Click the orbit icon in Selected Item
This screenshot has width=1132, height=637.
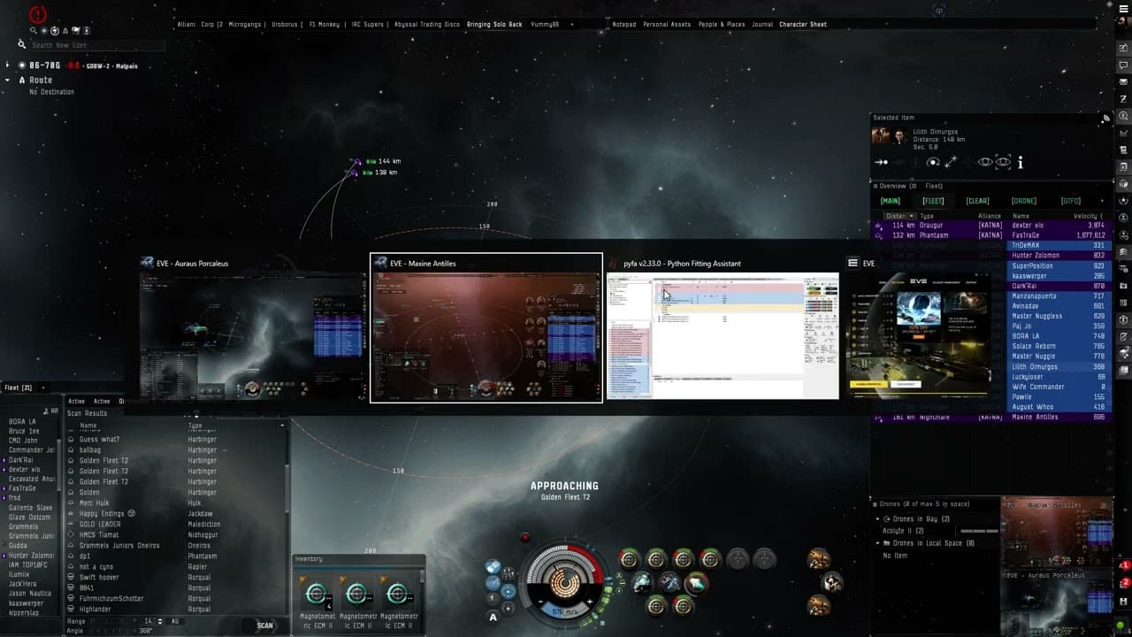[933, 163]
